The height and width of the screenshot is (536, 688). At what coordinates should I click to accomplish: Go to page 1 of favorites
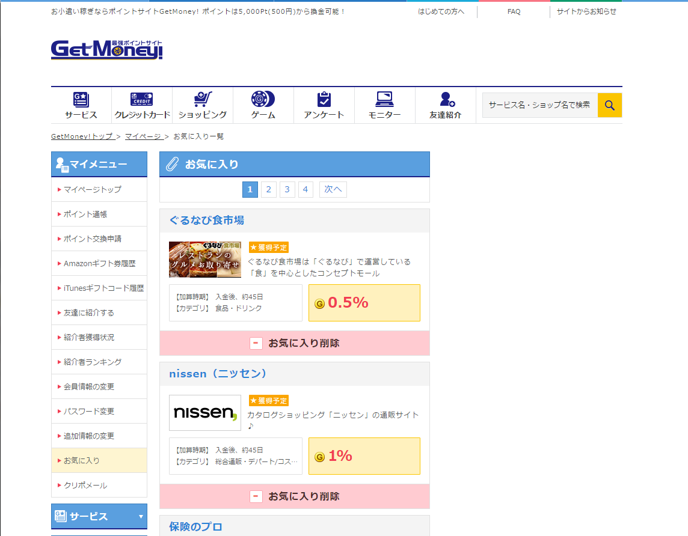click(250, 189)
